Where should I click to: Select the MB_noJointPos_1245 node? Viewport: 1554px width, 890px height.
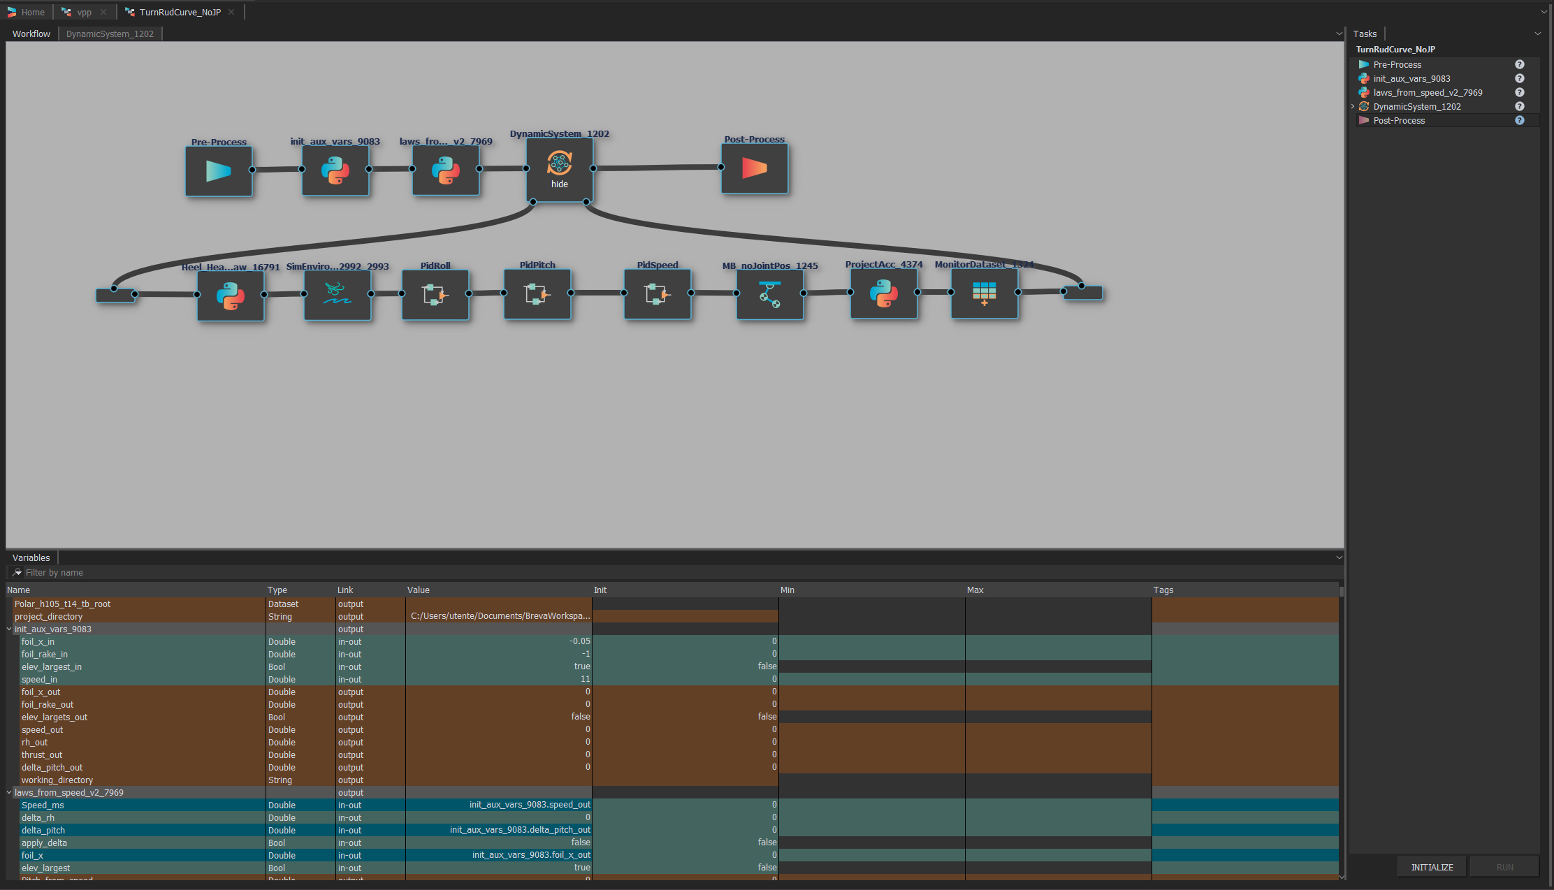[770, 294]
